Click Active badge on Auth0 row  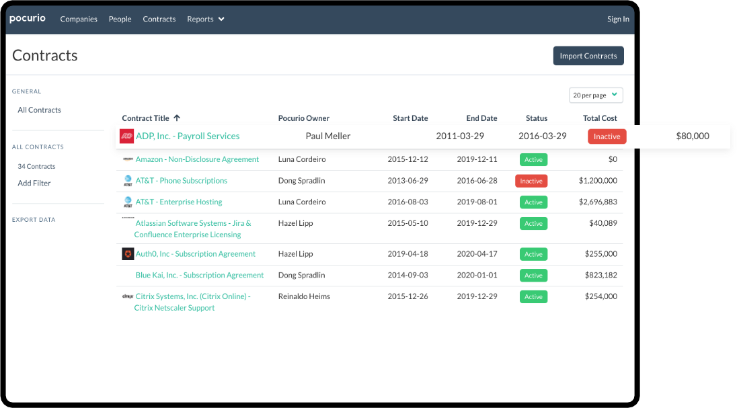click(533, 254)
